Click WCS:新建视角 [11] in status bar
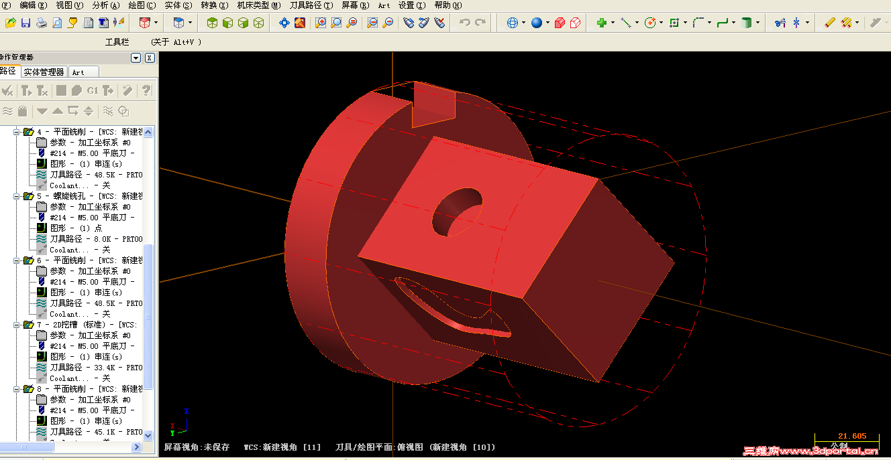Image resolution: width=891 pixels, height=460 pixels. (x=282, y=447)
